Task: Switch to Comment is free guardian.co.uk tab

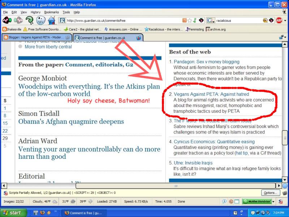Action: [x=108, y=38]
